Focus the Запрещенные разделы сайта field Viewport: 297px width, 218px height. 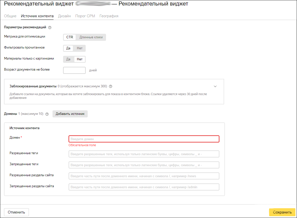[144, 187]
